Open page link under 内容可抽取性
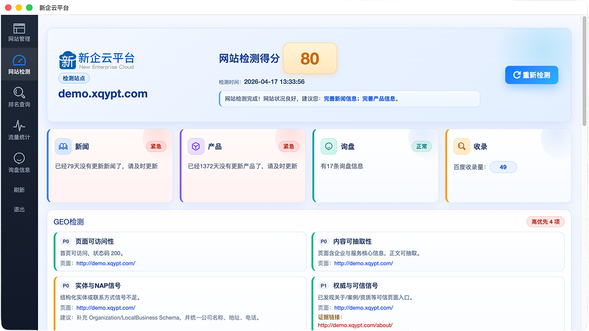Screen dimensions: 589x331 364,263
